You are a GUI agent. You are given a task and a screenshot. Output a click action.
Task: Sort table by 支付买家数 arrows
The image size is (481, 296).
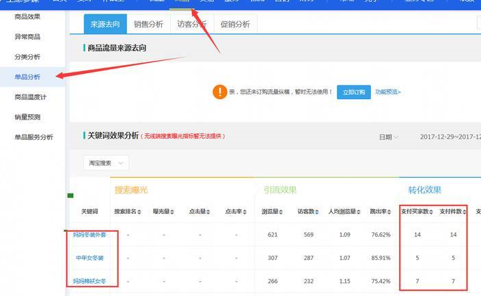pyautogui.click(x=430, y=212)
